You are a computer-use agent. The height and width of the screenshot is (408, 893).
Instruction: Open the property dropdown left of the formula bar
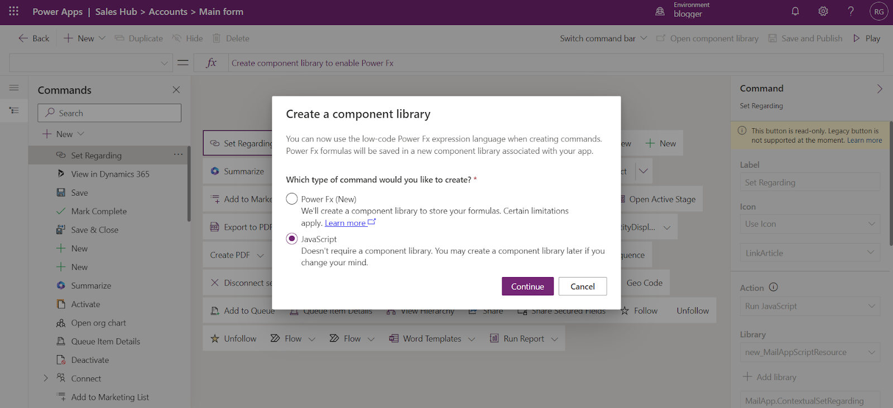click(91, 63)
